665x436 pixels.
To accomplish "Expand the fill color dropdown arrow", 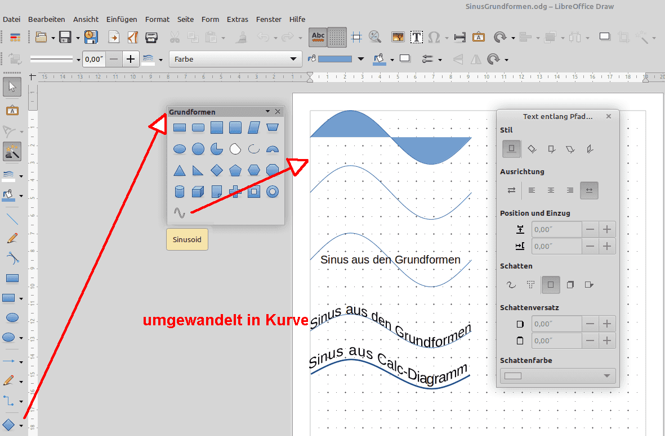I will click(x=361, y=59).
